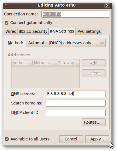Click the Netmask column header
Viewport: 117px width, 151px height.
(44, 63)
